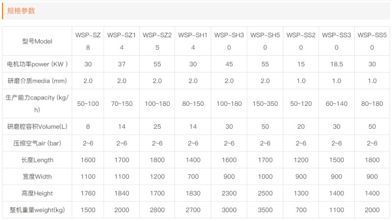392x221 pixels.
Task: Click the WSP-SS20 model column header
Action: [301, 41]
